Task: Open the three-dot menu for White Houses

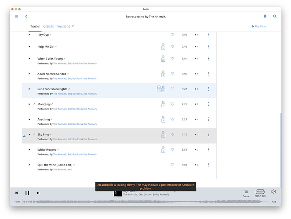Action: (x=208, y=150)
